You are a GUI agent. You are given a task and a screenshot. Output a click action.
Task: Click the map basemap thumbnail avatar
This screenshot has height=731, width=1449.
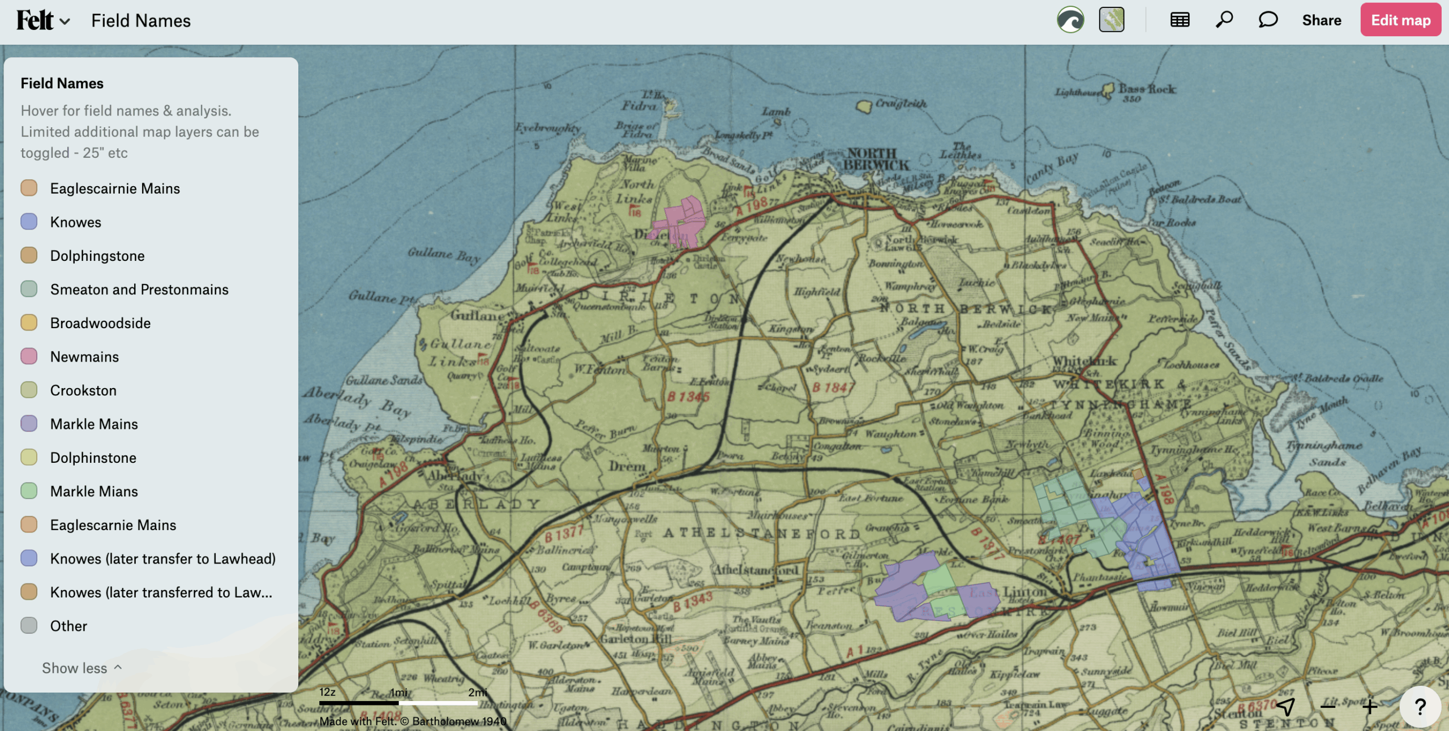pyautogui.click(x=1112, y=20)
